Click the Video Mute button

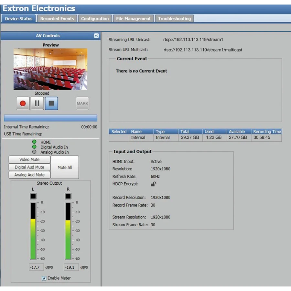[29, 160]
